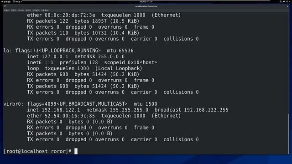Click 'TX packets 0' under virbr0
This screenshot has height=164, width=292.
45,133
